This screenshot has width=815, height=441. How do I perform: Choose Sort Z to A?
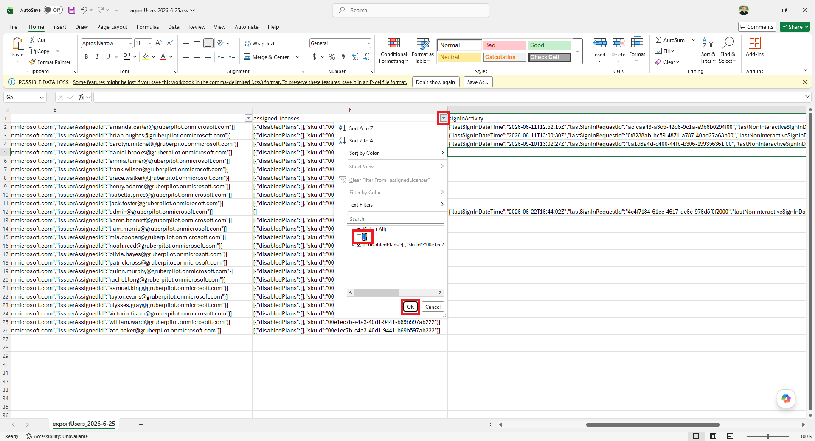pyautogui.click(x=361, y=141)
